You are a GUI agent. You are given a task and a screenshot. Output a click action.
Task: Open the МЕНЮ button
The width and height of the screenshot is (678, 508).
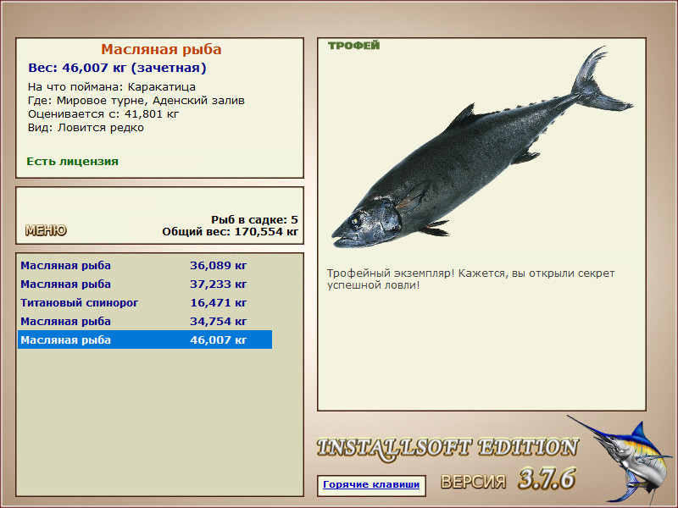tap(46, 230)
